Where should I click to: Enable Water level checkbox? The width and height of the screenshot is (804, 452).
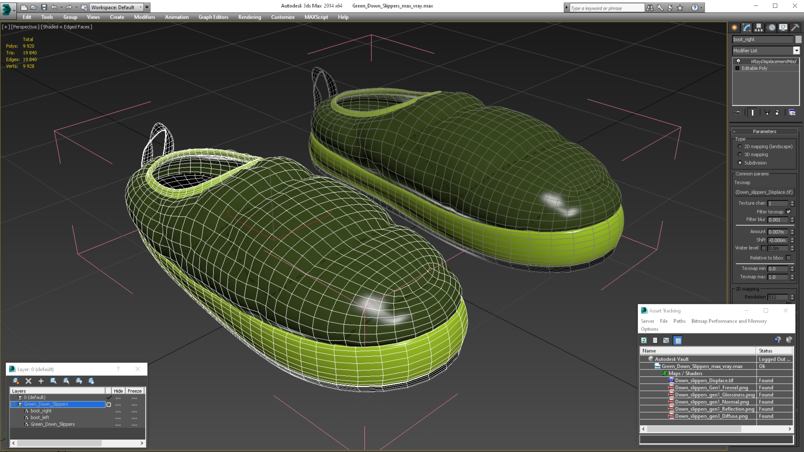pyautogui.click(x=764, y=248)
